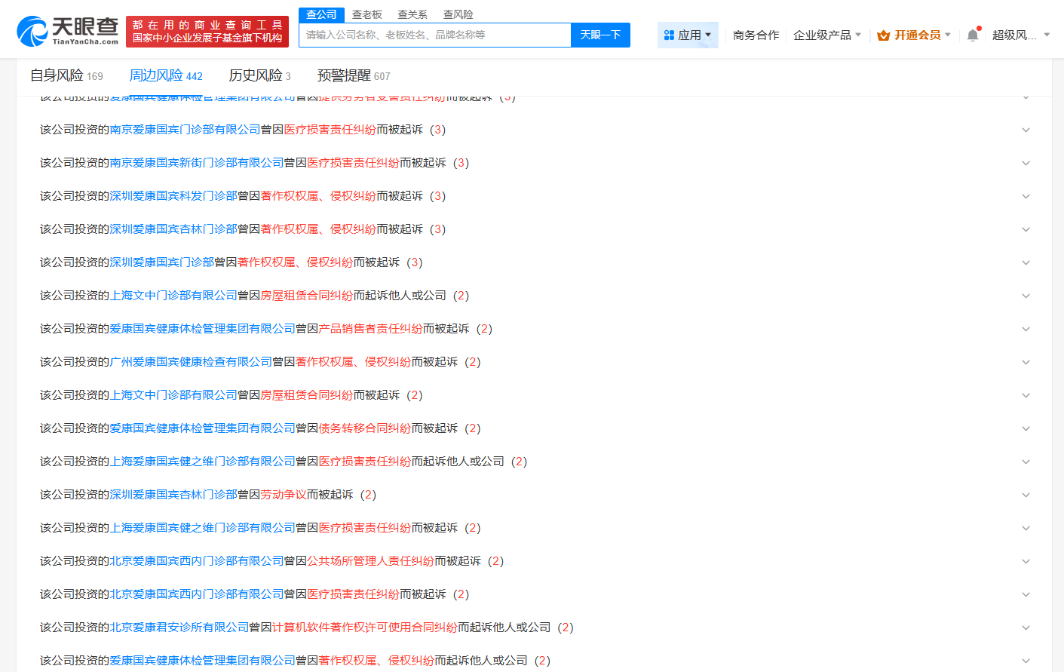Viewport: 1064px width, 672px height.
Task: Open 南京爱康国宾门诊部有限公司 company link
Action: pos(185,130)
